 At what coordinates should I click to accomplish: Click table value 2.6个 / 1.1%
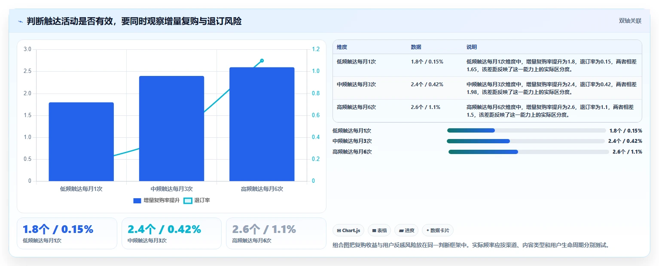pyautogui.click(x=425, y=107)
